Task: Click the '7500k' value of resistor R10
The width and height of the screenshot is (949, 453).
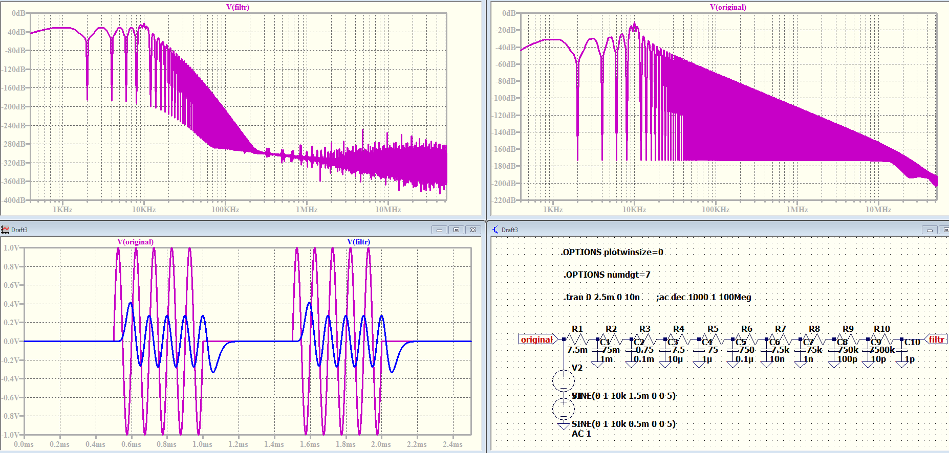Action: [x=882, y=350]
